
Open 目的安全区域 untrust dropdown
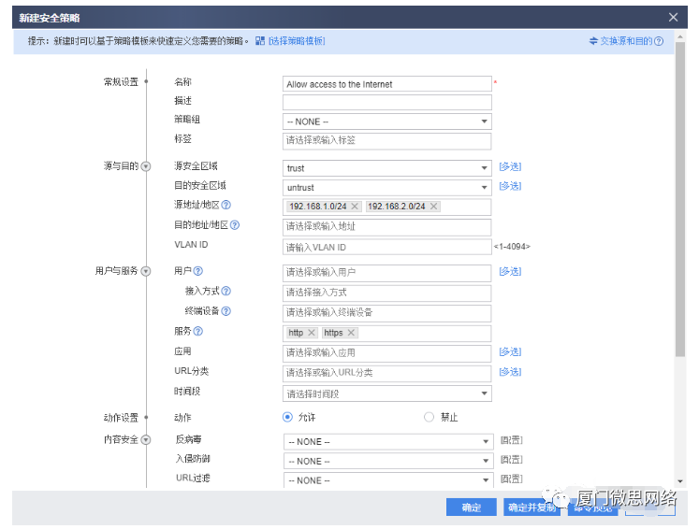click(x=387, y=188)
